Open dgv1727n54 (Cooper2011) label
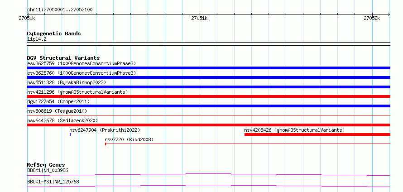403x192 pixels. click(58, 101)
